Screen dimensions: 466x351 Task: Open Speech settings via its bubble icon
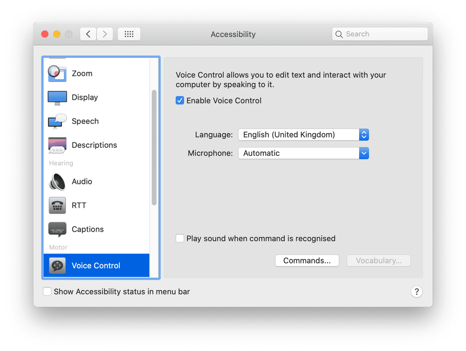pos(57,121)
